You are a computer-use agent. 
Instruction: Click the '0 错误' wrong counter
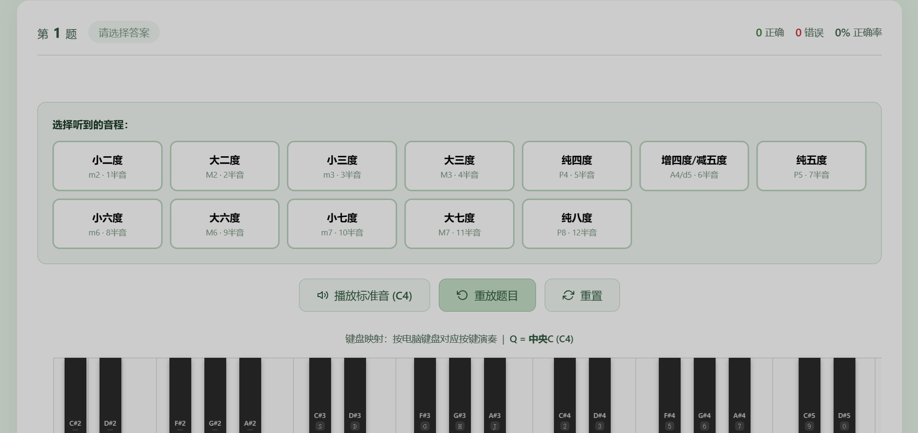(809, 33)
